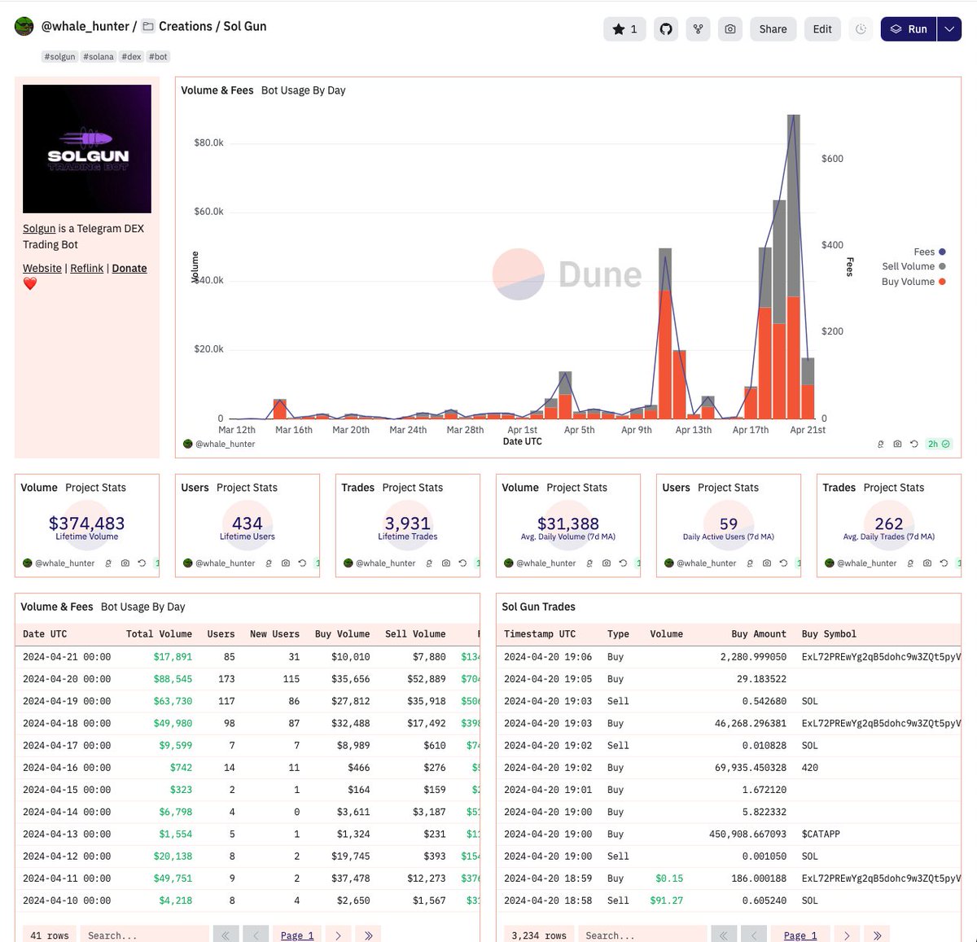977x942 pixels.
Task: Click the Edit button
Action: [x=822, y=28]
